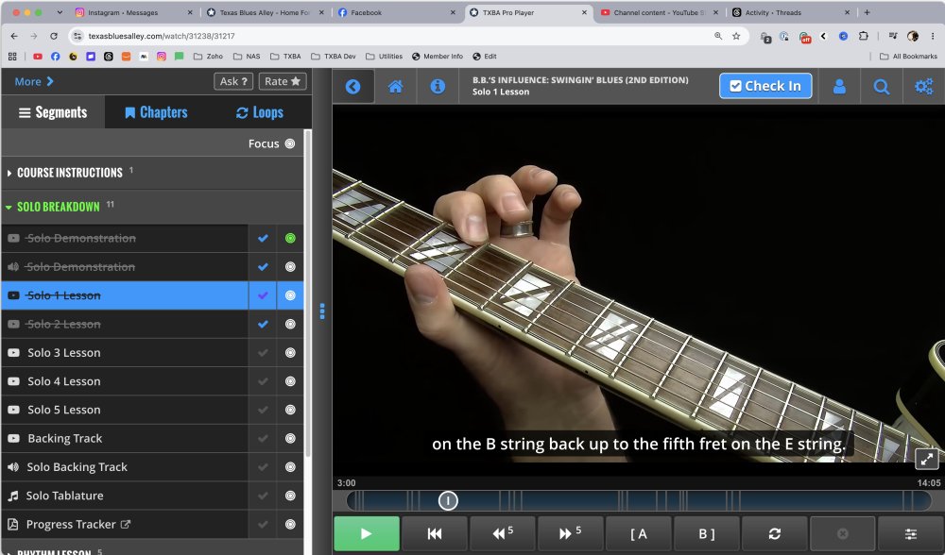Mark Solo 4 Lesson complete

[263, 381]
